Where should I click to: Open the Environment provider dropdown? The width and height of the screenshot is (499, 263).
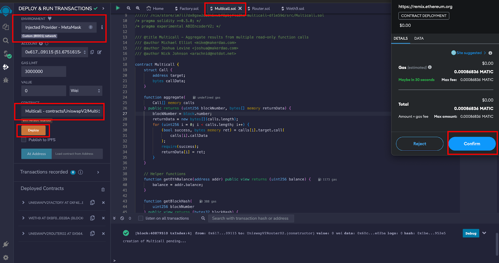(59, 27)
